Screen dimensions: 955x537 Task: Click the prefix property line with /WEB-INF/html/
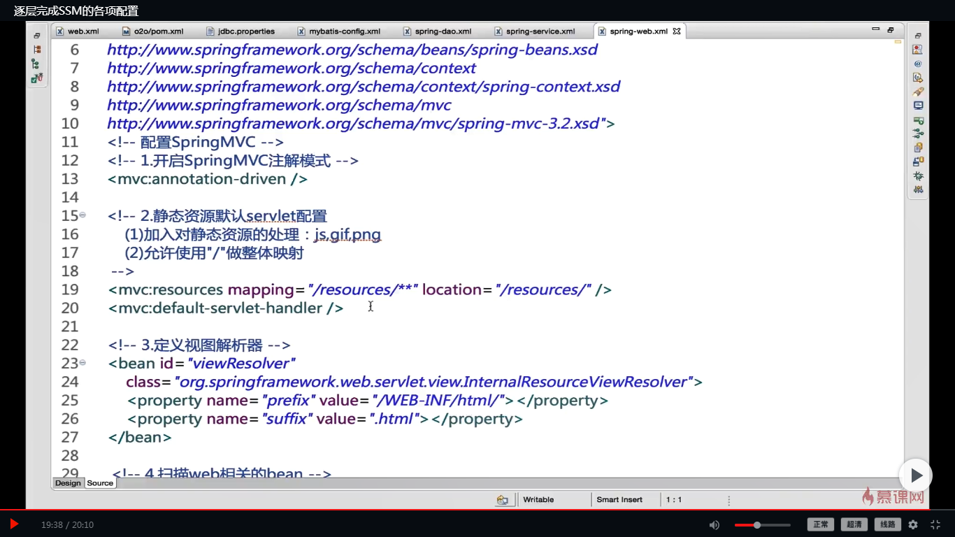coord(368,400)
